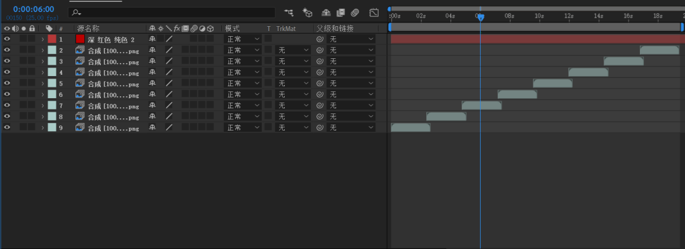Open the TrkMat dropdown of layer 2
685x249 pixels.
292,50
